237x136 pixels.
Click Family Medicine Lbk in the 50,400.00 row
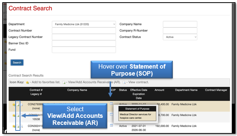[184, 104]
